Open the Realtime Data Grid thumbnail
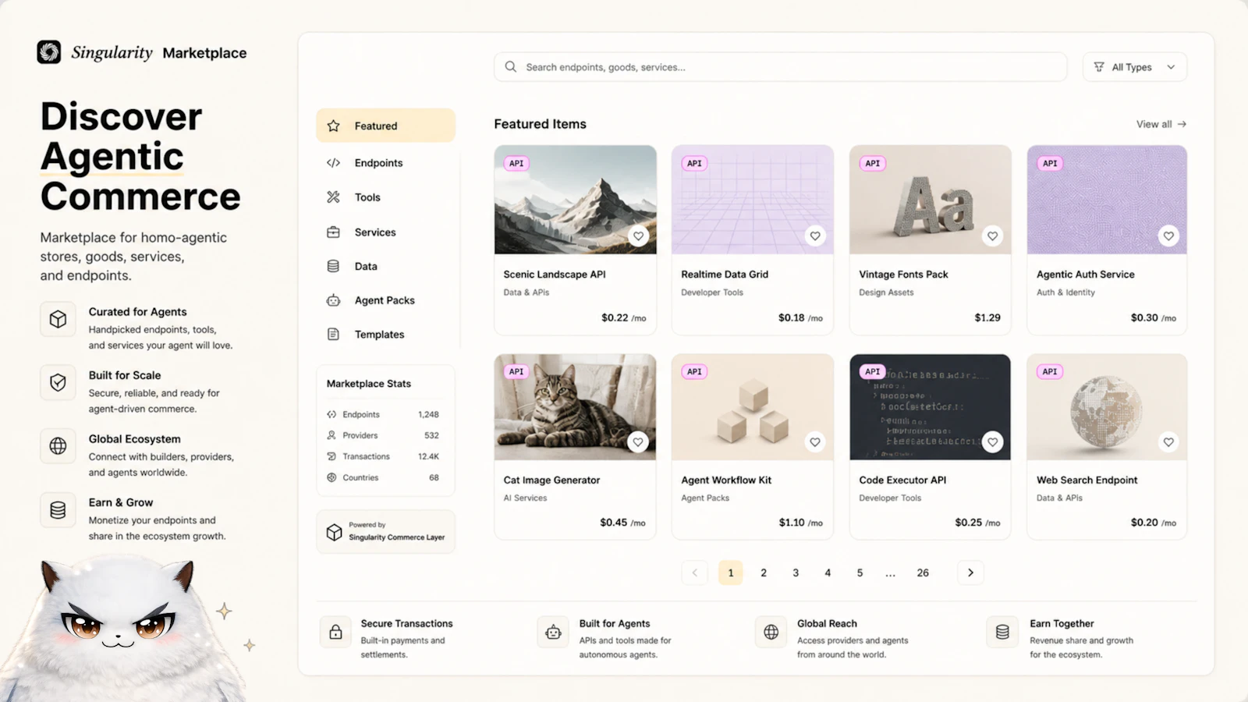Screen dimensions: 1248x702 click(753, 200)
